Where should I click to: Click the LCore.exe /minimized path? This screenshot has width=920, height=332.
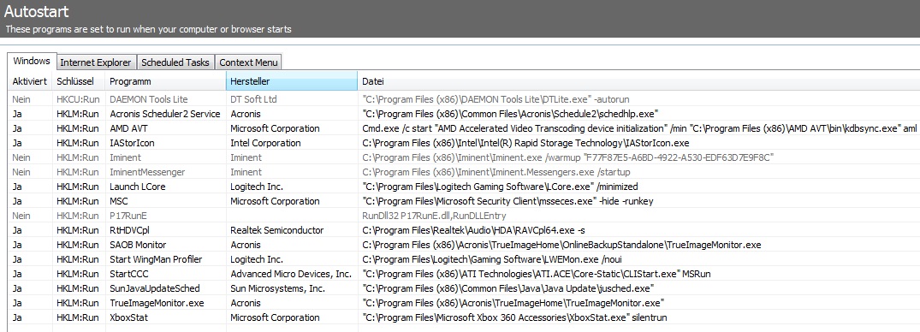pyautogui.click(x=500, y=187)
